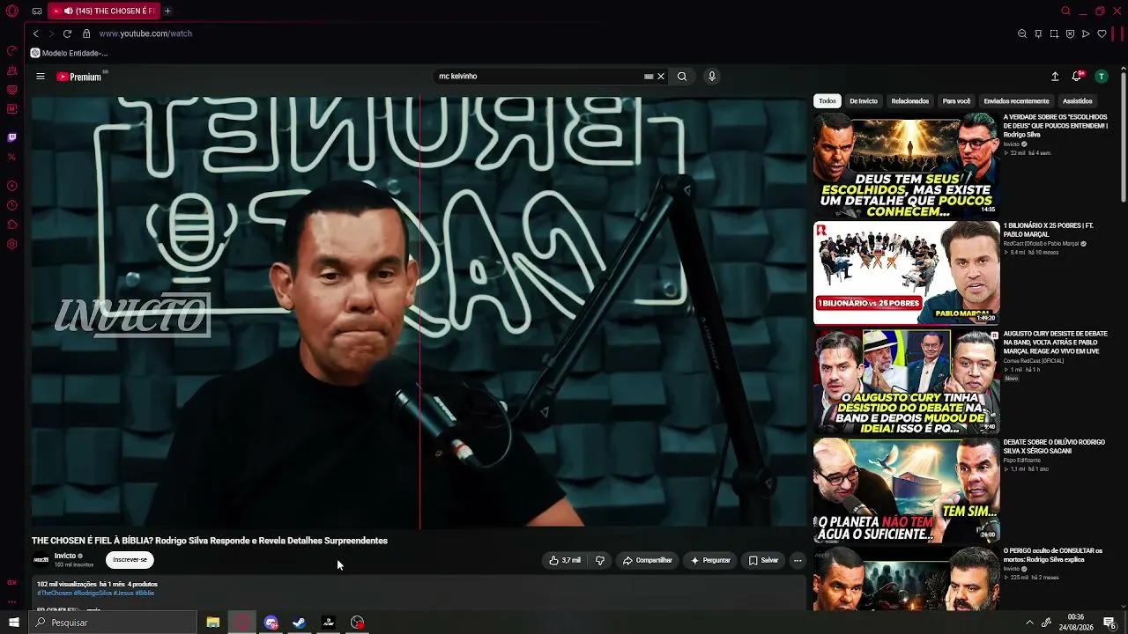The width and height of the screenshot is (1128, 634).
Task: Open 'A VERDADE SOBRE OS ESCOLHIDOS' video title
Action: [1056, 126]
